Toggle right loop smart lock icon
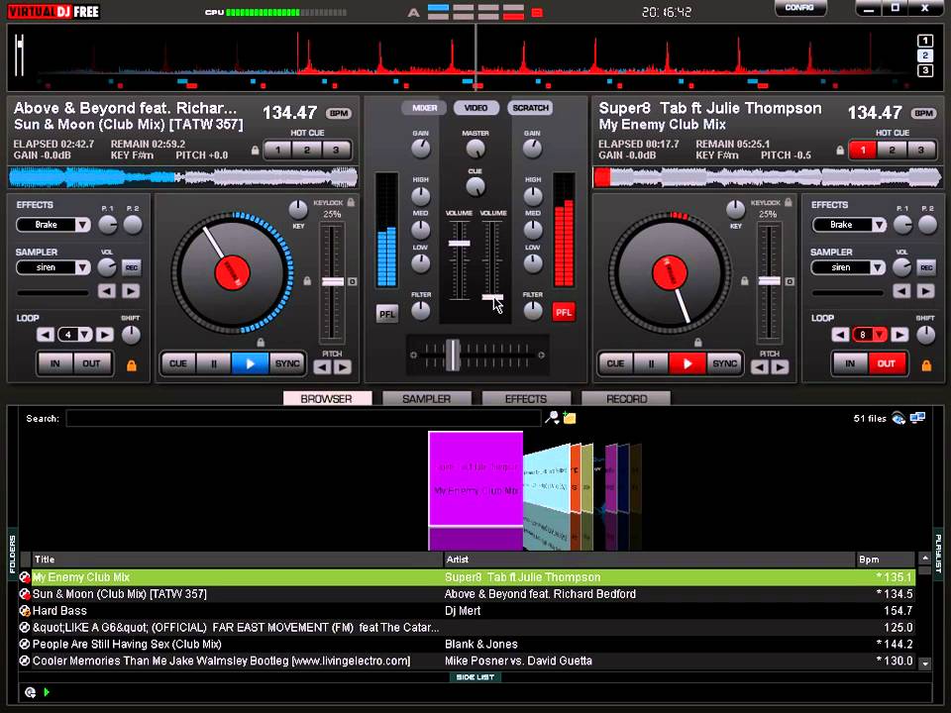This screenshot has height=713, width=951. click(926, 365)
